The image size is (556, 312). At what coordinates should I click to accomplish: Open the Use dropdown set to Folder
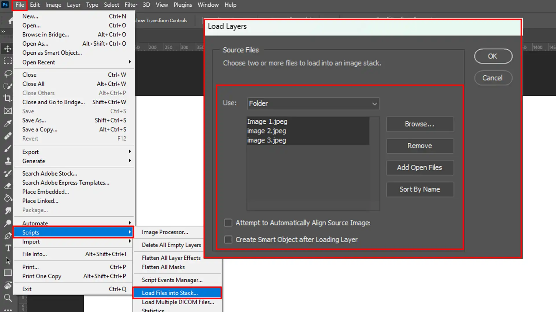tap(313, 103)
